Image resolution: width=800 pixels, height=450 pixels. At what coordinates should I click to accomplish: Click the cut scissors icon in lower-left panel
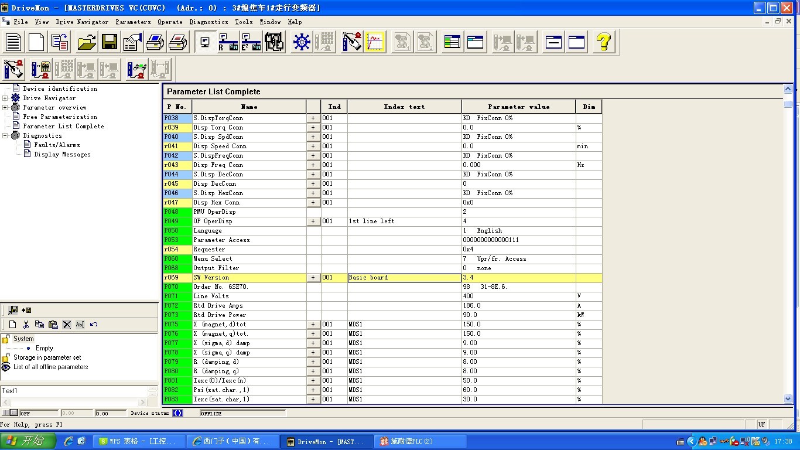(26, 325)
